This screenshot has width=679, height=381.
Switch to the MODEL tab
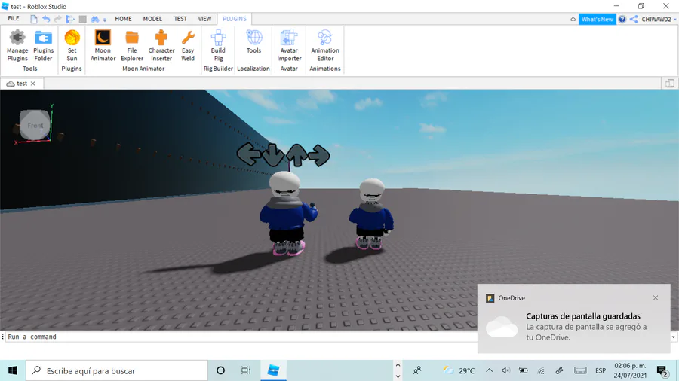click(152, 19)
